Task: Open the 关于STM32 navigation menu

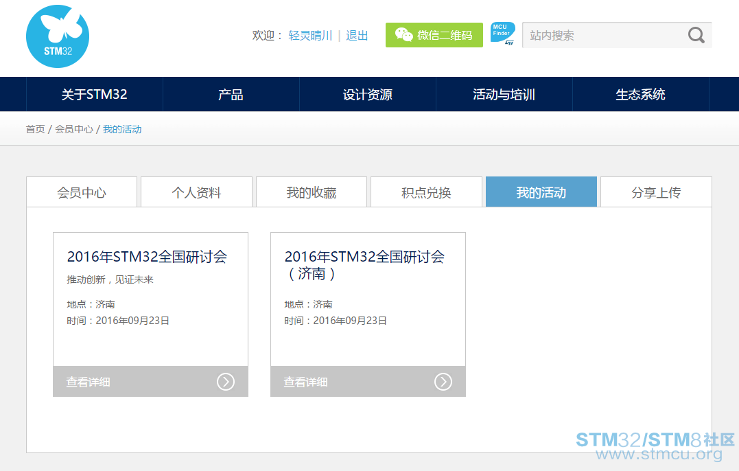Action: [94, 94]
